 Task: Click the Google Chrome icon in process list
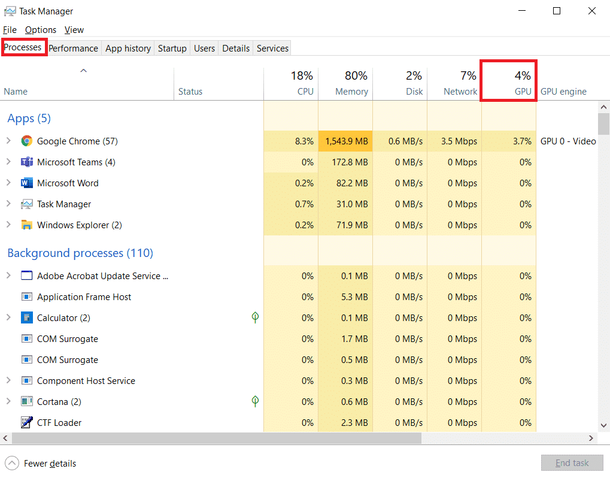pyautogui.click(x=26, y=141)
